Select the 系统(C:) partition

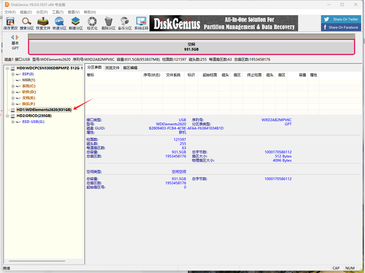(x=29, y=86)
